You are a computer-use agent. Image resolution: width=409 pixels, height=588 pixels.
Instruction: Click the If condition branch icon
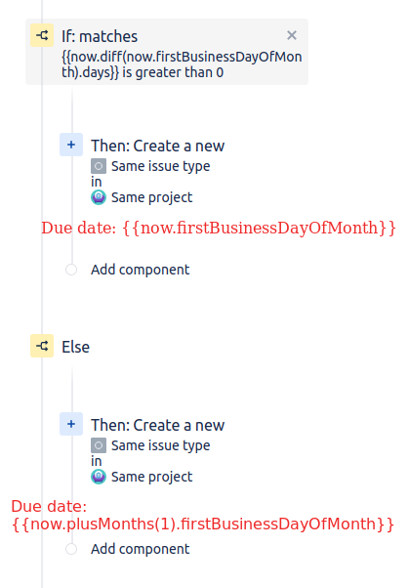click(42, 35)
